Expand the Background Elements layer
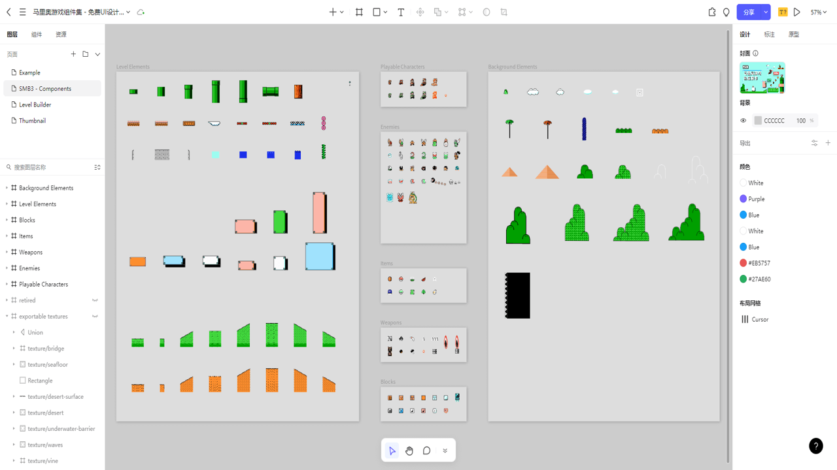This screenshot has width=837, height=470. point(7,188)
